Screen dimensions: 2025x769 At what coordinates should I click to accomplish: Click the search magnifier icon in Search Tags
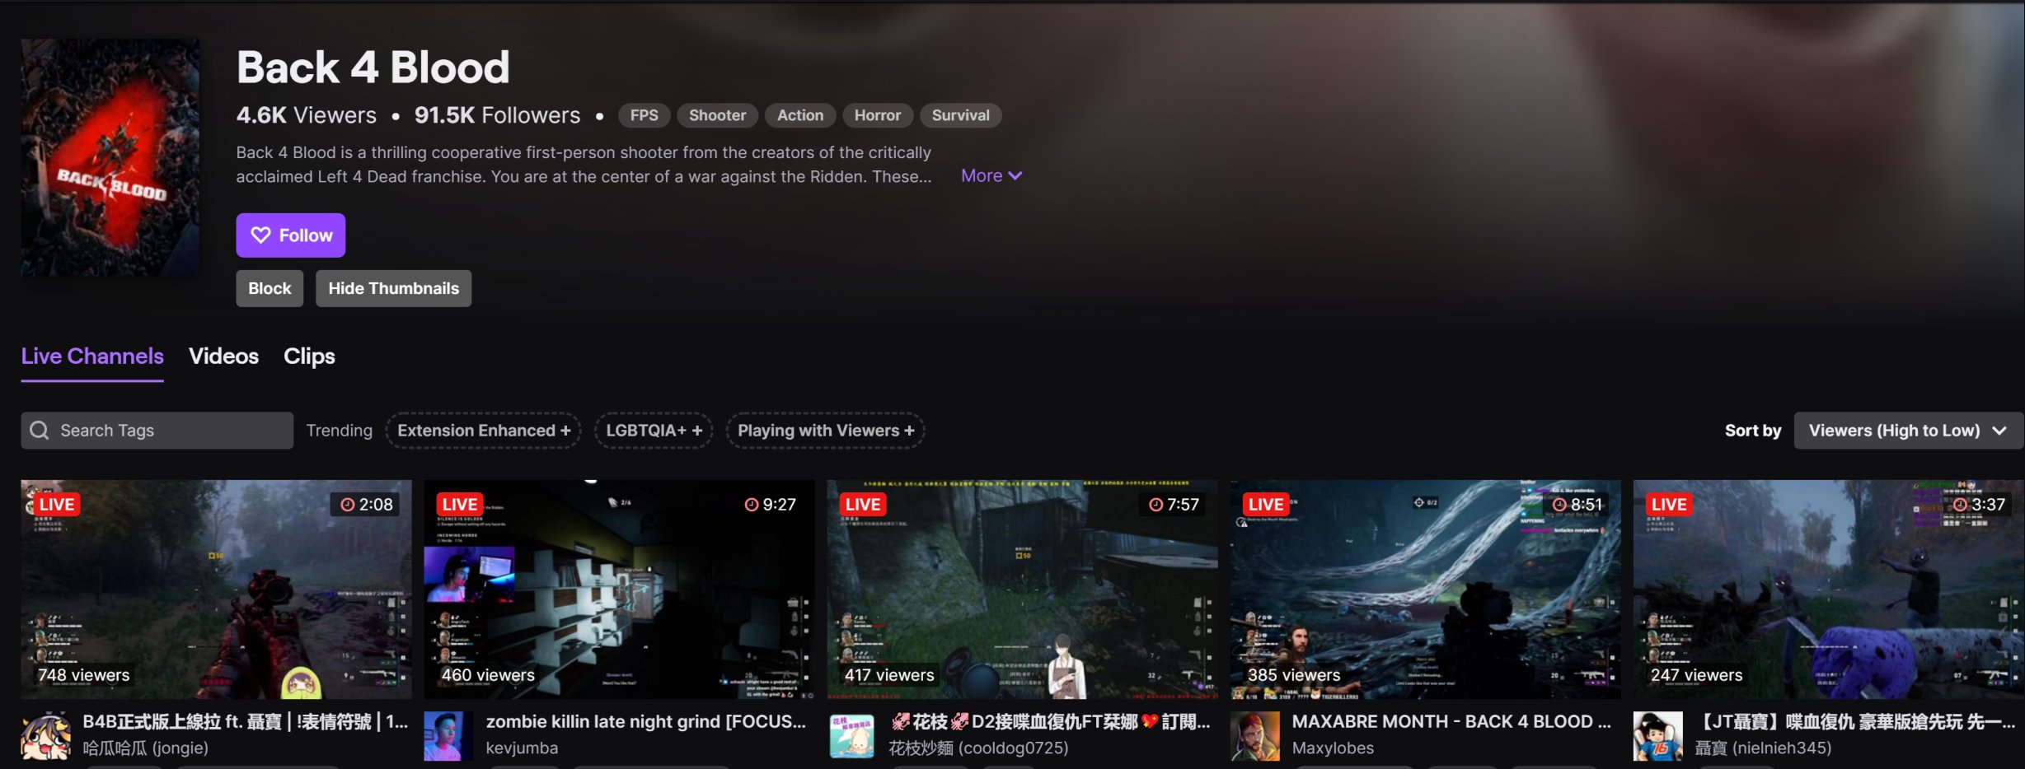(39, 430)
